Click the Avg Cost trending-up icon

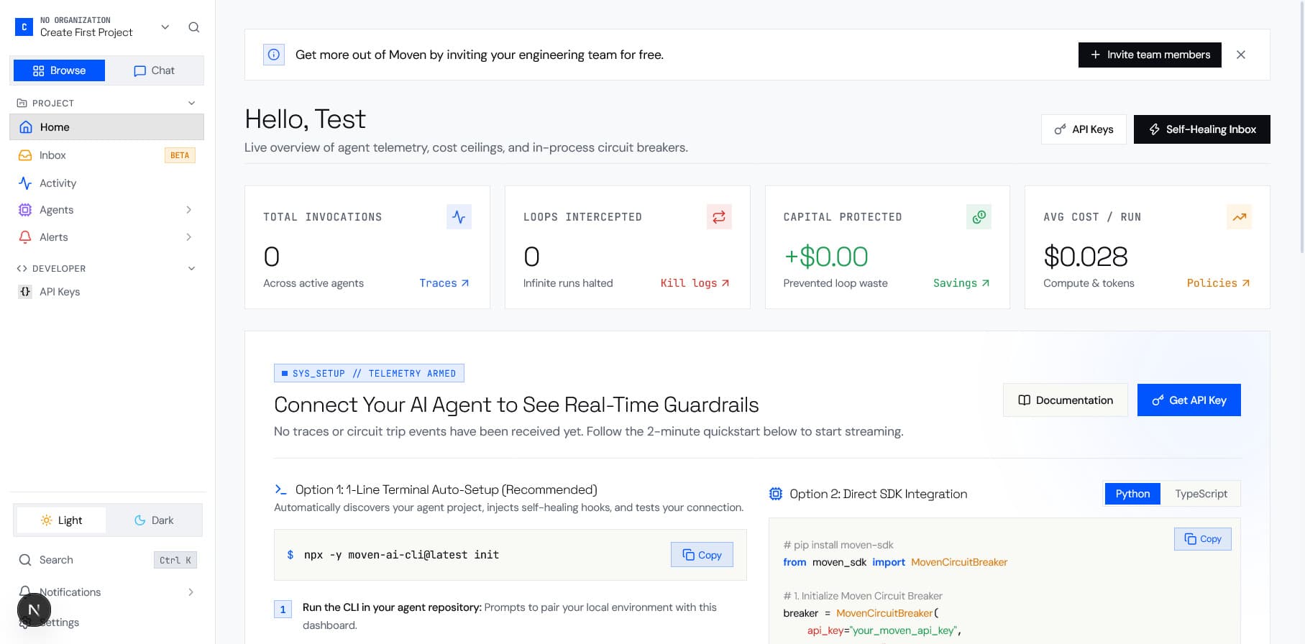(x=1240, y=217)
